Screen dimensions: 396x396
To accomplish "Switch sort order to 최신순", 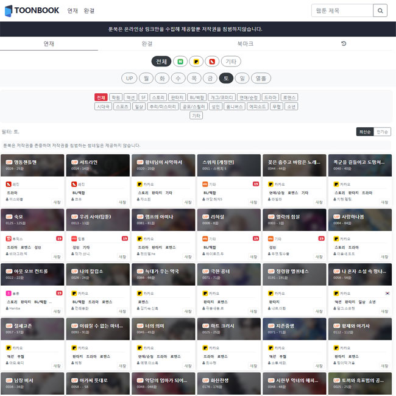I will [365, 132].
